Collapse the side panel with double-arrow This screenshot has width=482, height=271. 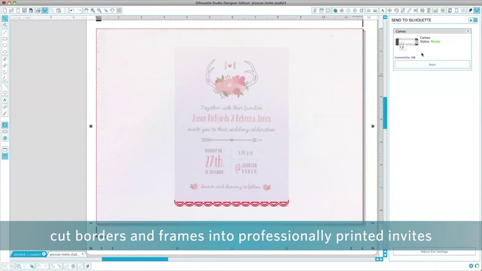click(x=385, y=18)
